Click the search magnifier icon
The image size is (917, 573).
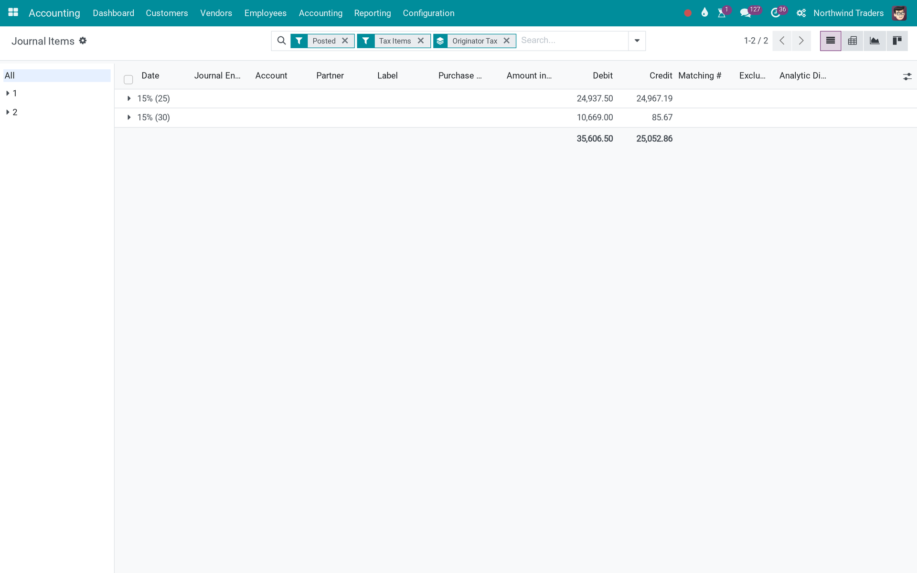coord(282,41)
